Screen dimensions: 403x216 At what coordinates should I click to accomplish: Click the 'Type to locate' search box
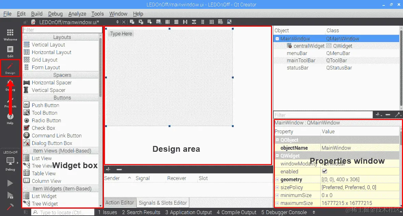(x=63, y=212)
